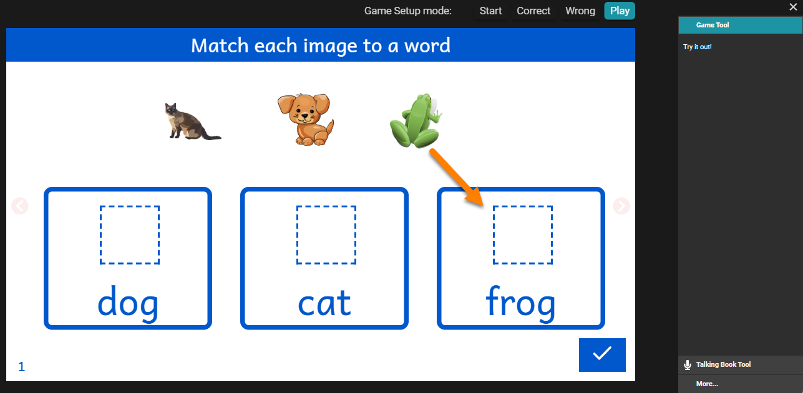Expand the More... tools option

(x=707, y=384)
